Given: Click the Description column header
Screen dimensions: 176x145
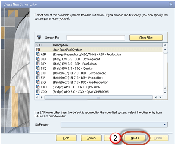Looking at the screenshot, I should [x=107, y=45].
